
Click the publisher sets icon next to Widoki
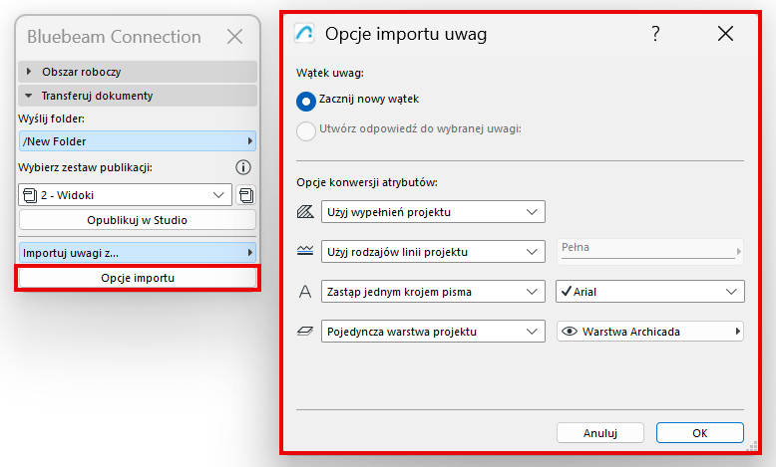pyautogui.click(x=245, y=195)
